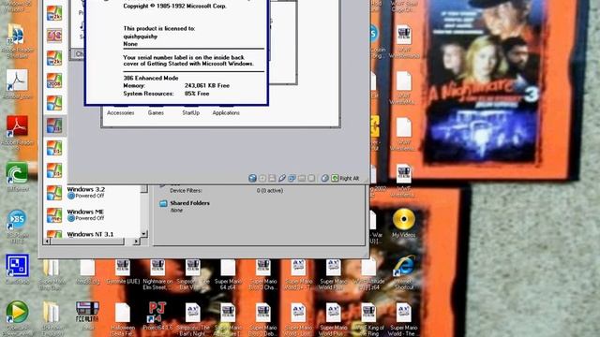
Task: Open the Gimmick (JUE) ROM file
Action: point(123,271)
